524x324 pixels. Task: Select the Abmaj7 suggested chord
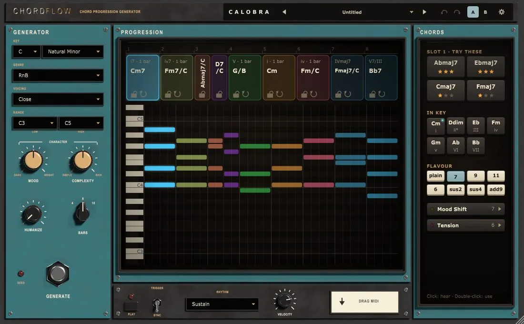pyautogui.click(x=445, y=67)
